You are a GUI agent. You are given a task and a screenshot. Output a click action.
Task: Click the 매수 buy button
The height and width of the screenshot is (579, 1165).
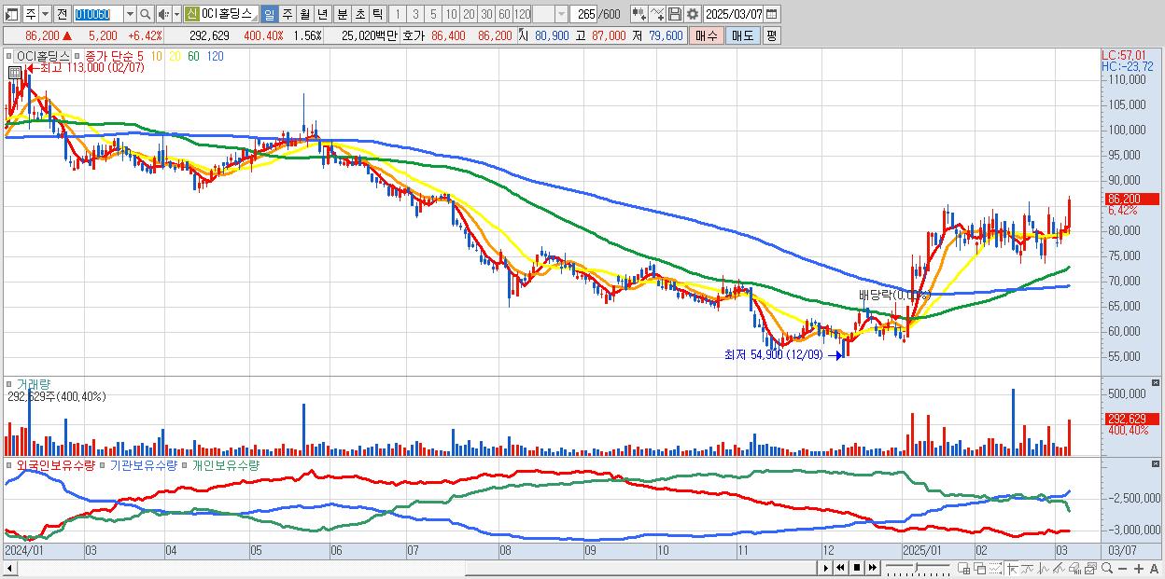coord(707,35)
